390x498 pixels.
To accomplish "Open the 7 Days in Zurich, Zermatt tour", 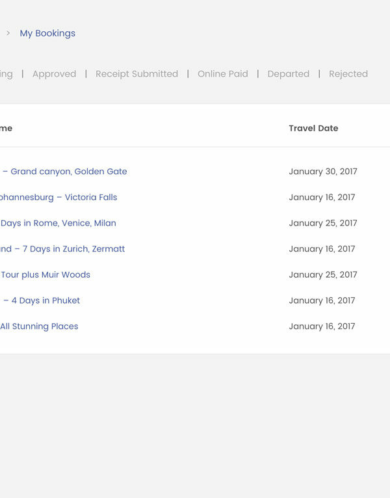I will pos(62,249).
